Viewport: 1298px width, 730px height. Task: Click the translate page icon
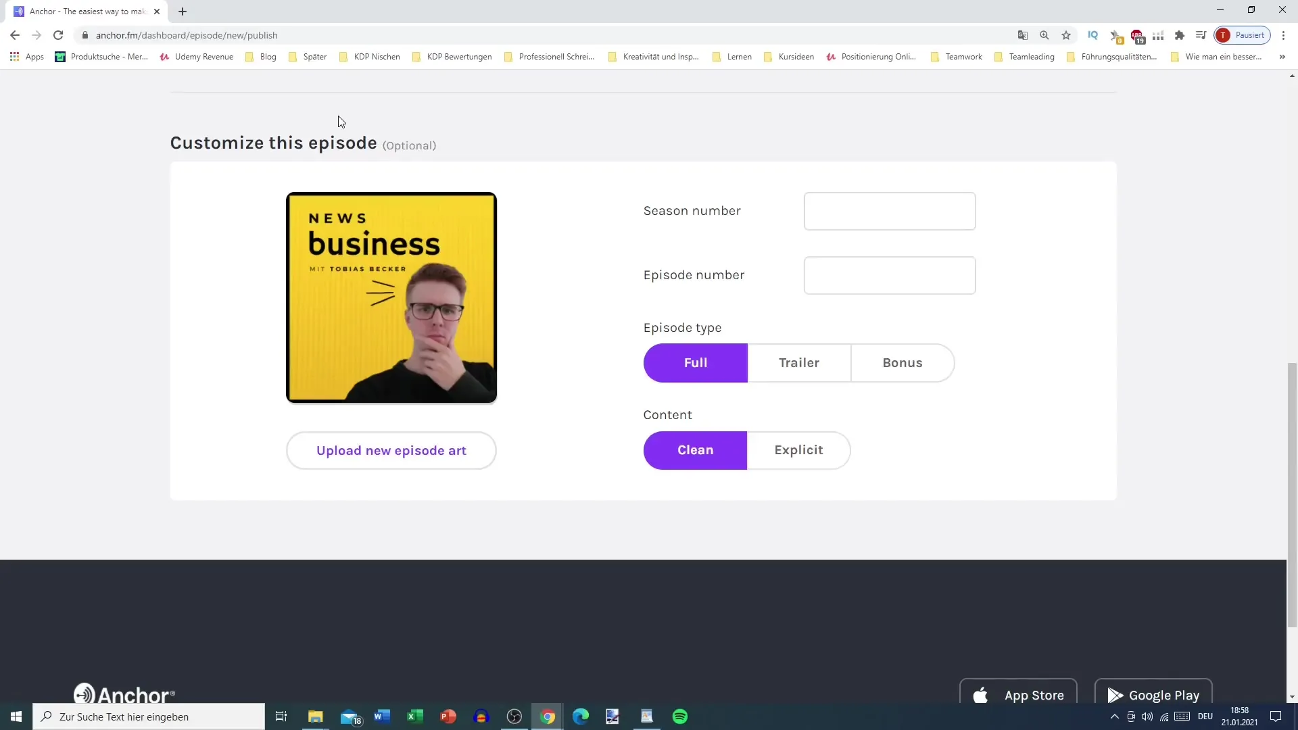pos(1023,35)
